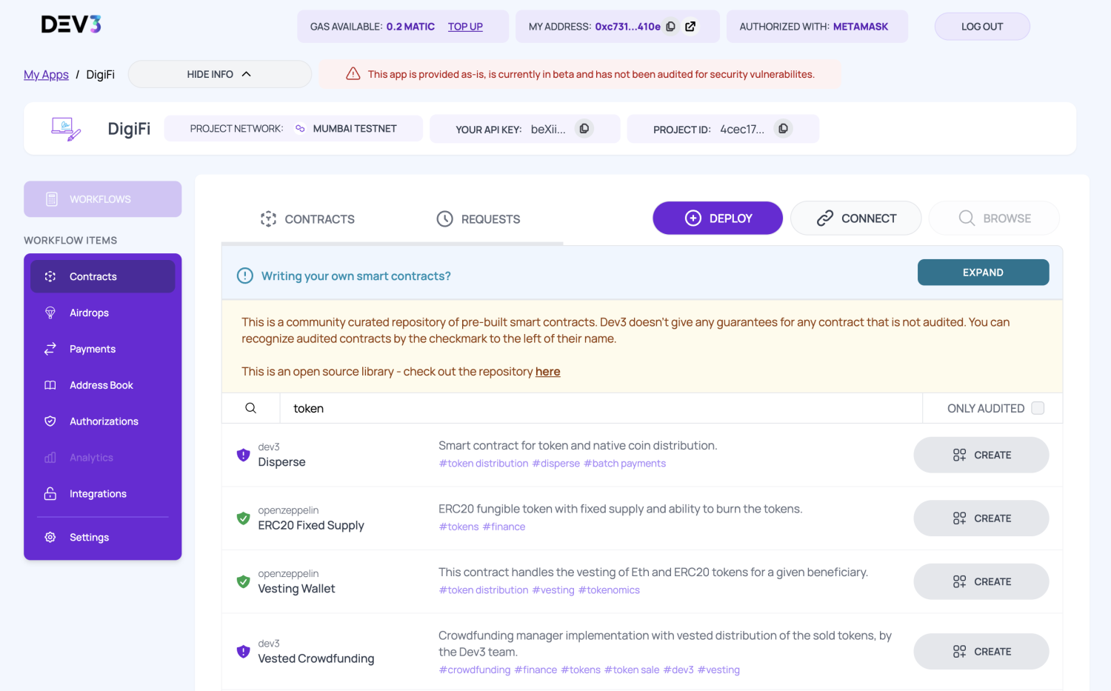Open address in block explorer via external link icon
Image resolution: width=1111 pixels, height=691 pixels.
click(x=690, y=26)
